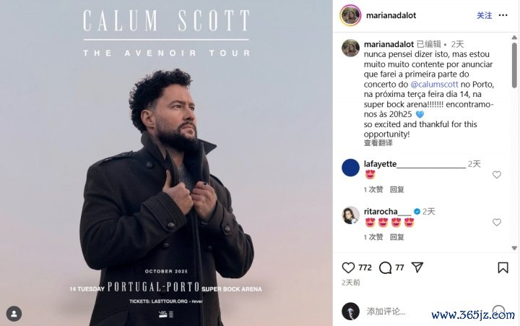The width and height of the screenshot is (520, 326).
Task: Open ritarocha's profile avatar
Action: click(x=350, y=215)
